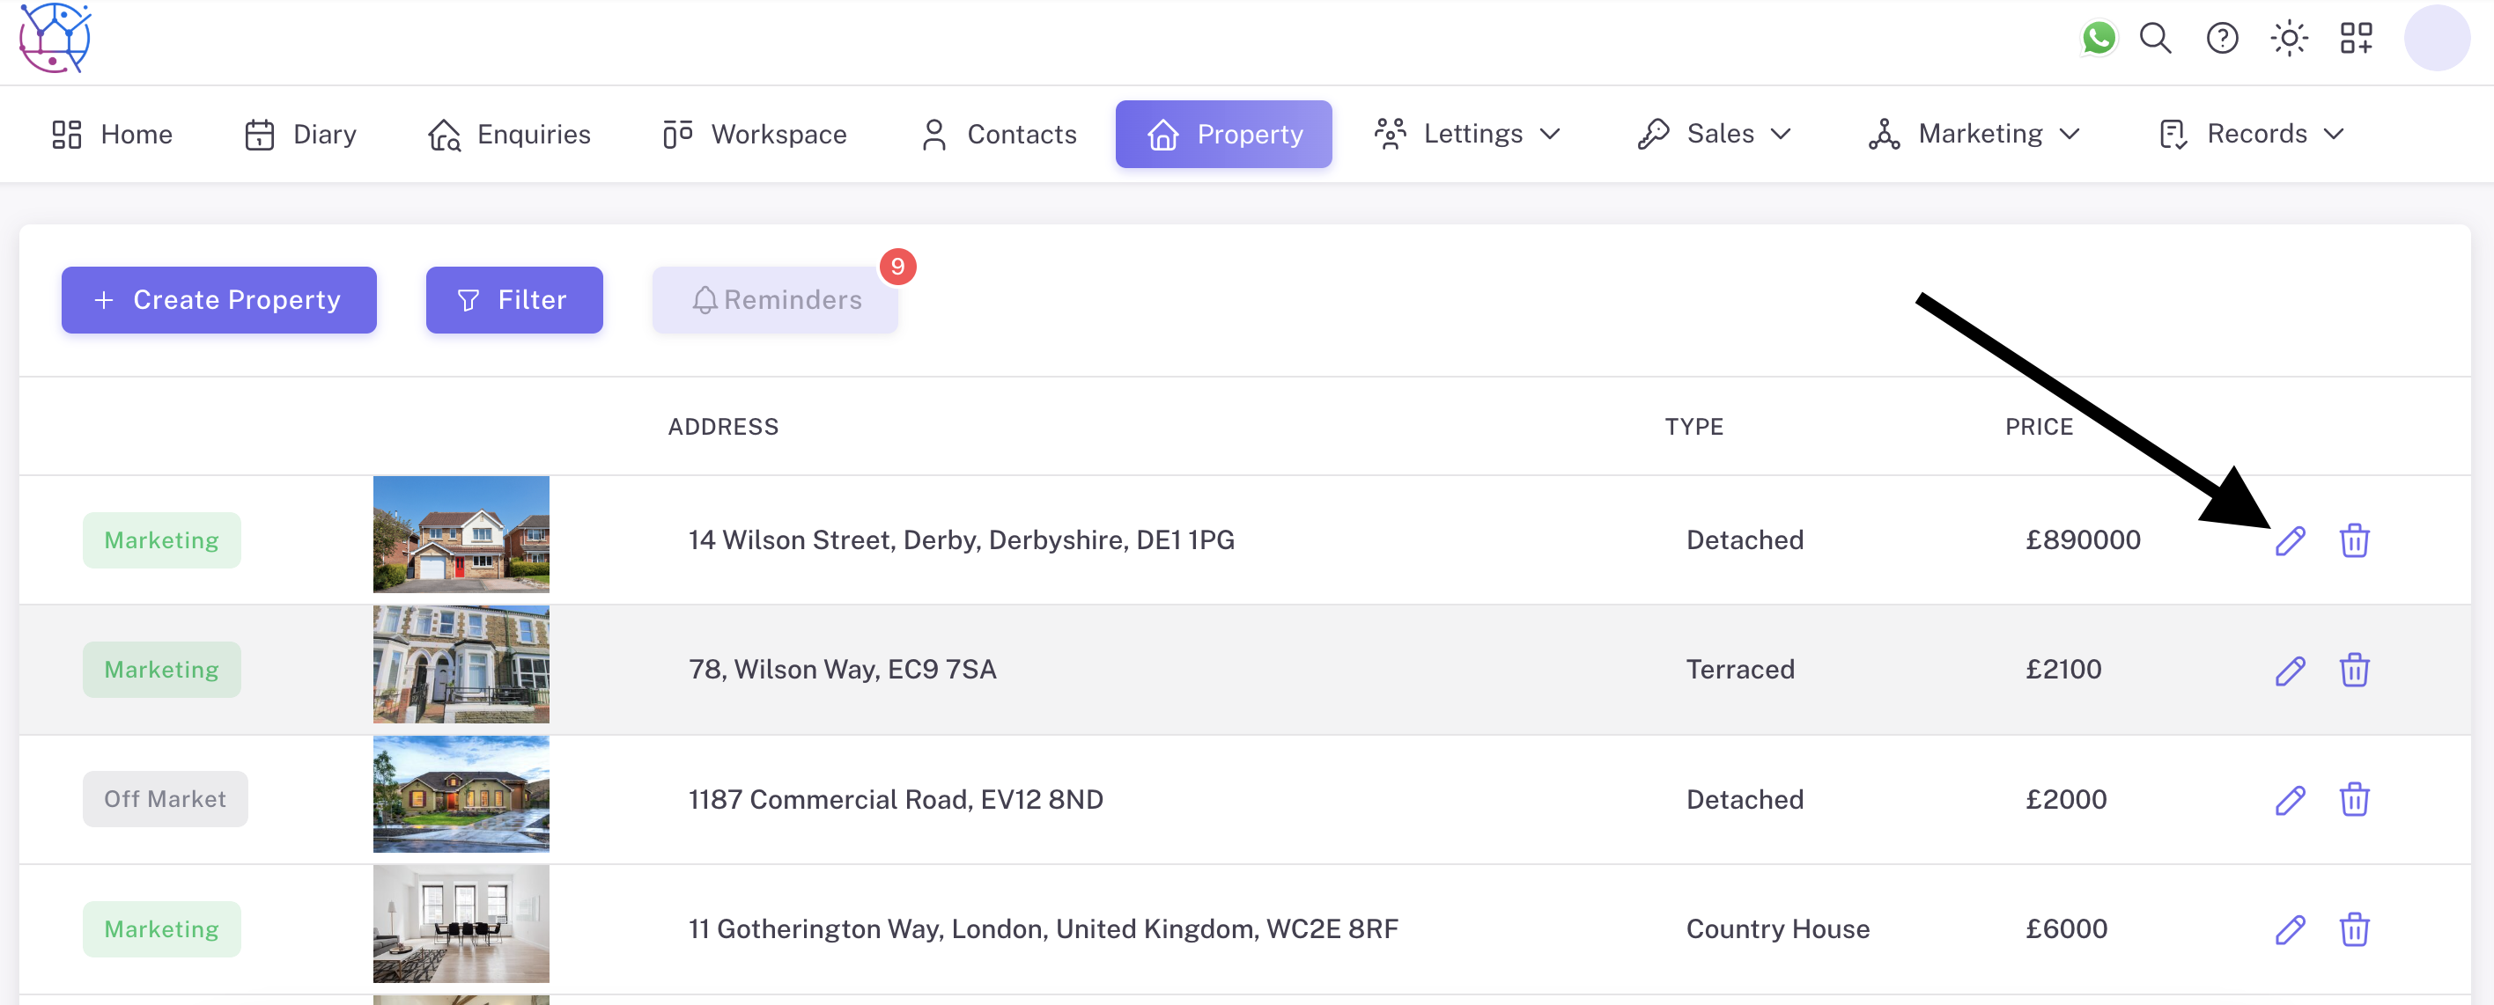Click the app logo at top left
This screenshot has height=1005, width=2494.
55,39
